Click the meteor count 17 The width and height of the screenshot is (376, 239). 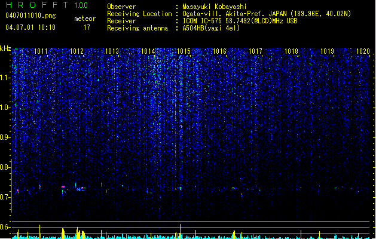click(87, 27)
